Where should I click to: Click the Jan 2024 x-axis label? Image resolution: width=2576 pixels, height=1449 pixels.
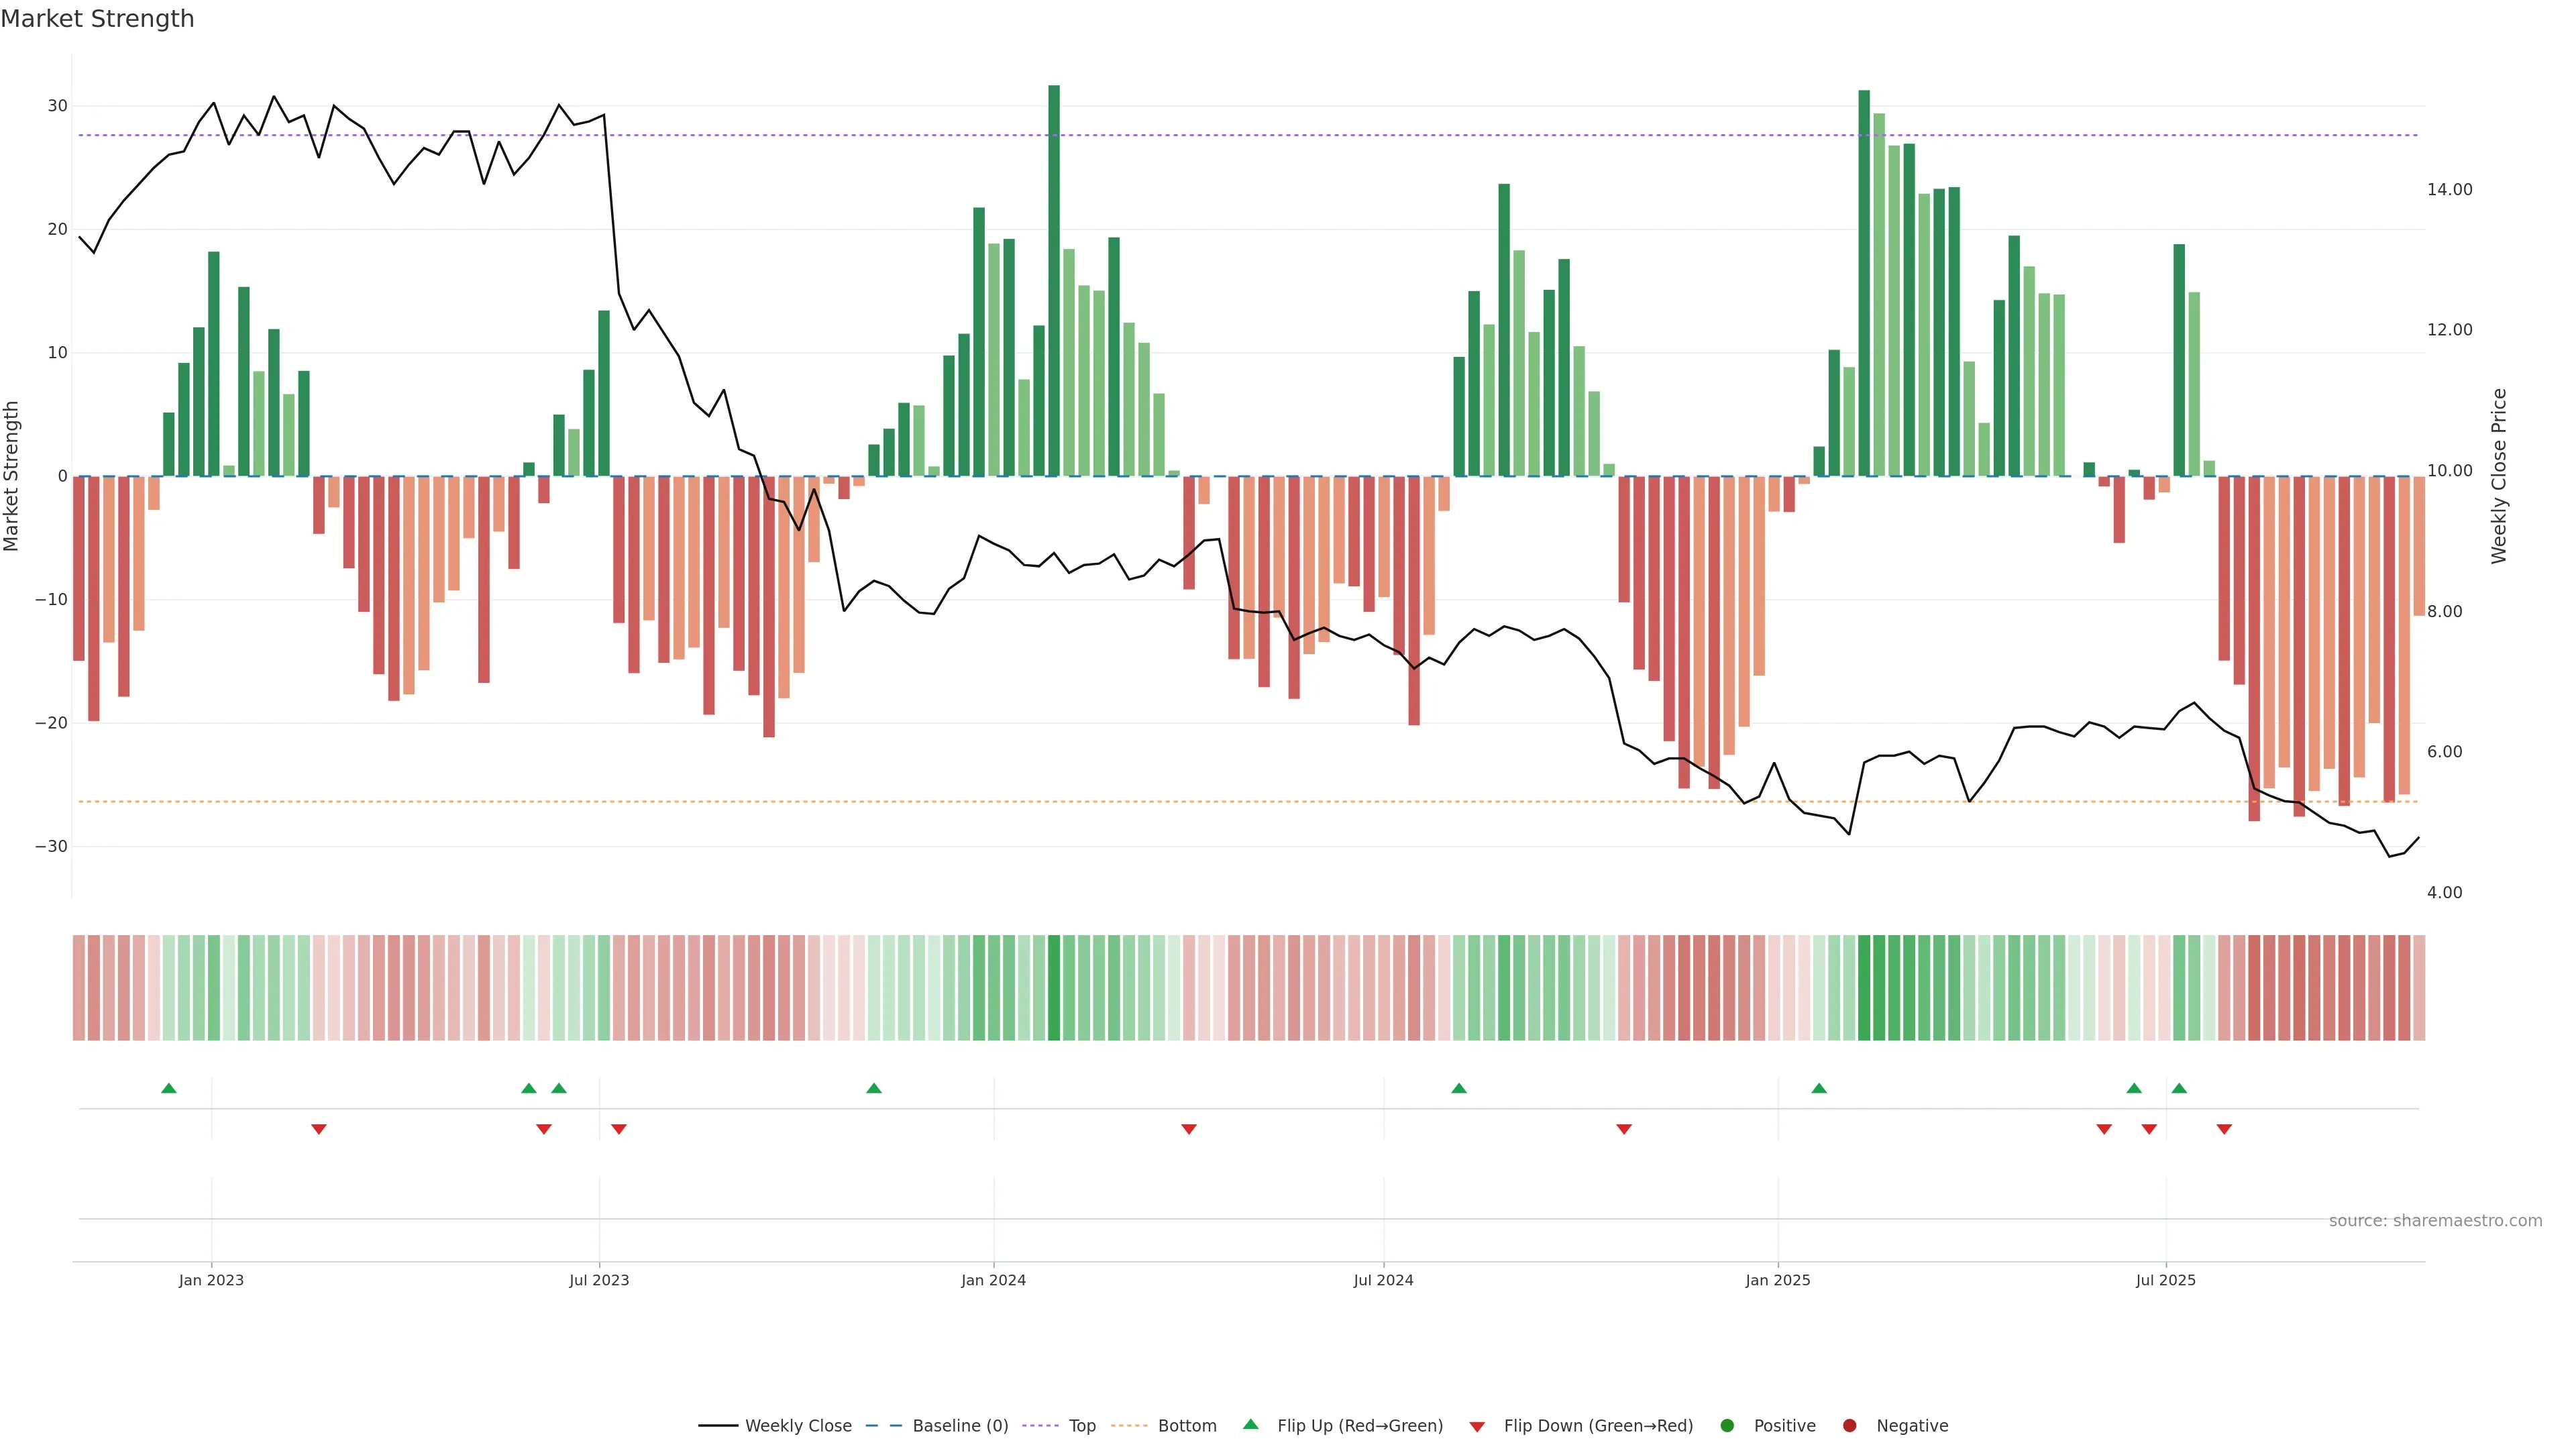(993, 1280)
